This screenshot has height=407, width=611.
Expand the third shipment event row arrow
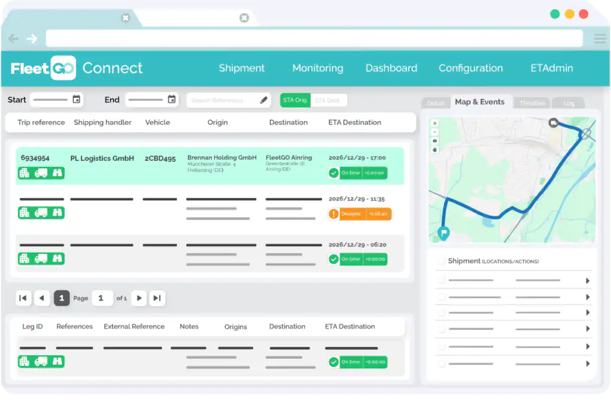pyautogui.click(x=588, y=312)
